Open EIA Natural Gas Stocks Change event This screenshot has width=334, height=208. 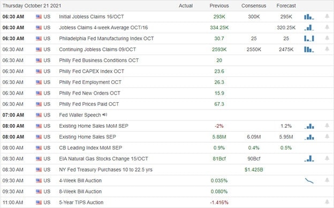pyautogui.click(x=103, y=159)
